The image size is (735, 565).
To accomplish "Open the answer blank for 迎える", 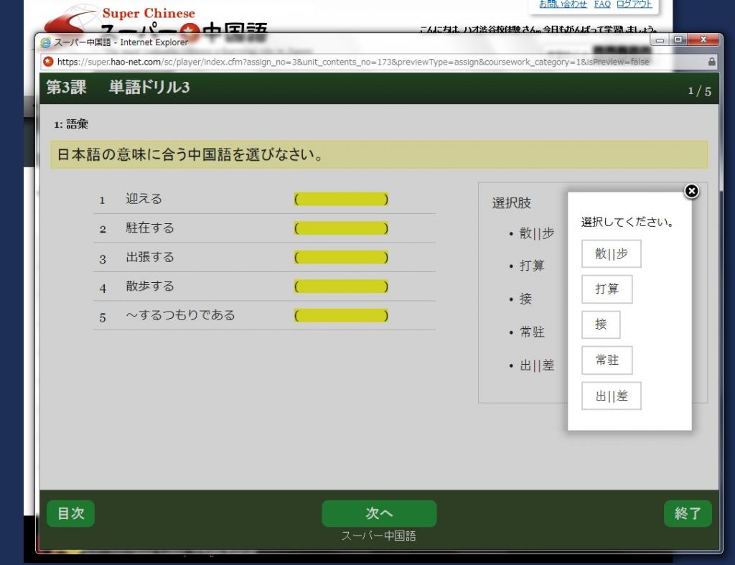I will [x=341, y=199].
